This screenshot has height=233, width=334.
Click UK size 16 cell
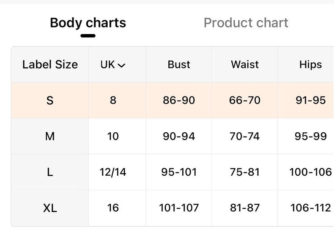(x=113, y=208)
